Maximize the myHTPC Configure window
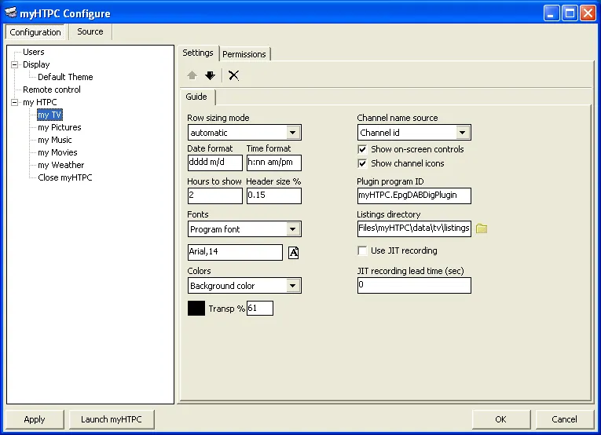 click(x=570, y=13)
